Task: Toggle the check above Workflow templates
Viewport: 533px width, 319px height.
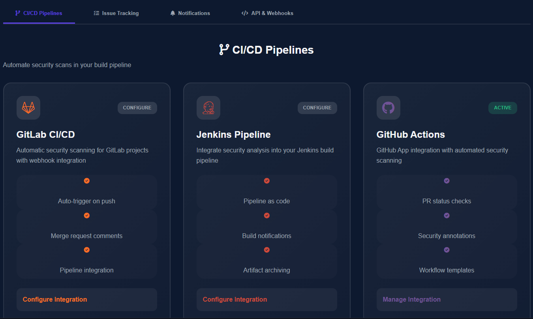Action: (447, 250)
